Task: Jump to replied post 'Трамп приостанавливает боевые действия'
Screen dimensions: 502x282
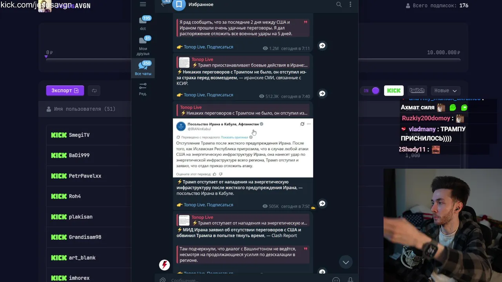Action: [243, 62]
